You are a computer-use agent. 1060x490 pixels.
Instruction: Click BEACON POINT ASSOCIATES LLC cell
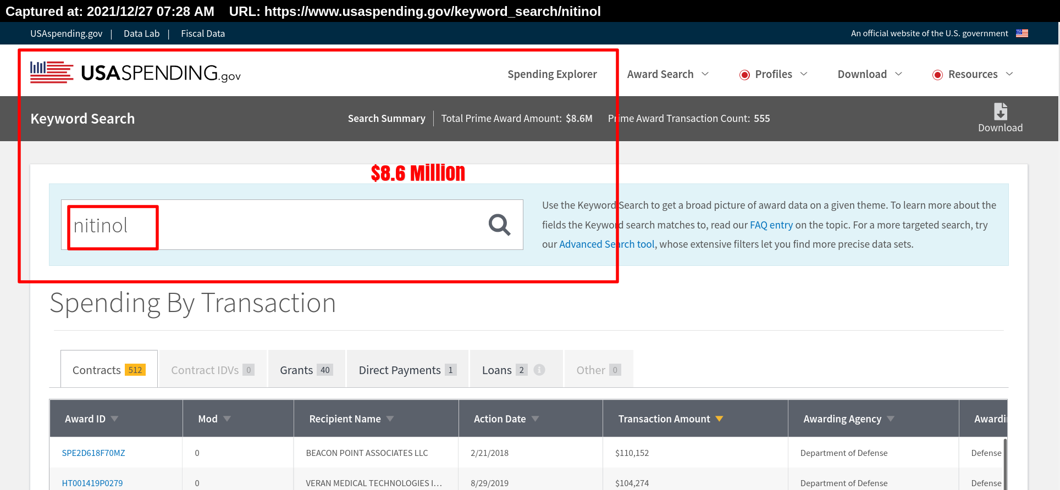point(367,453)
